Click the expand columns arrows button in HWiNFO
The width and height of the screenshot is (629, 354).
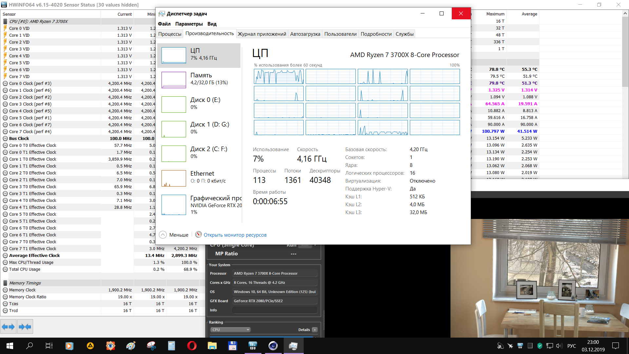pos(8,327)
